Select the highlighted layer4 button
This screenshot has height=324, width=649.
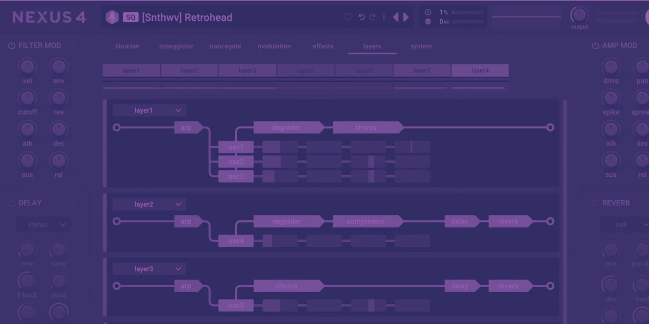click(x=480, y=70)
